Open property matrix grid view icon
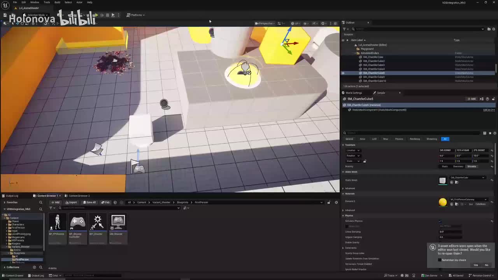 485,133
